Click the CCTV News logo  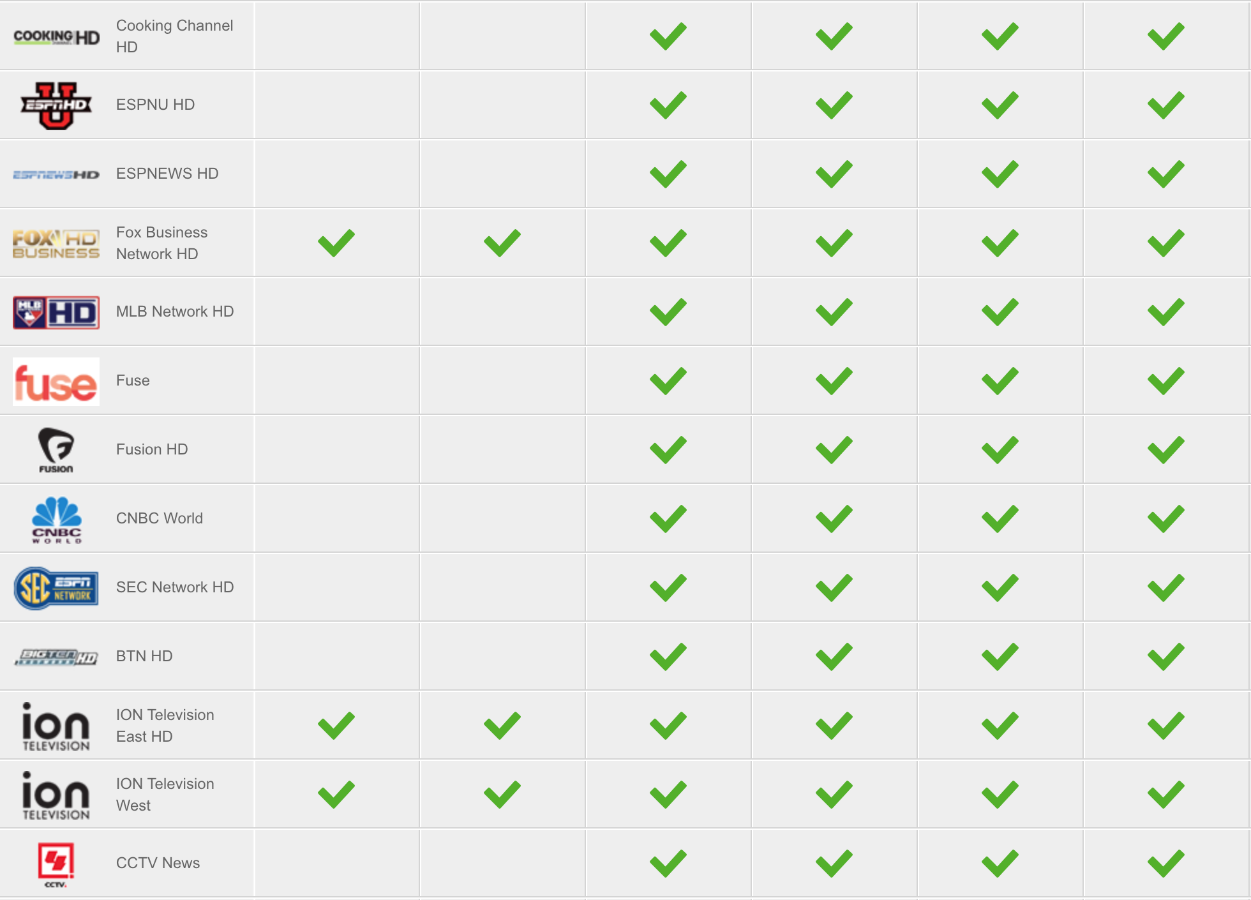56,865
